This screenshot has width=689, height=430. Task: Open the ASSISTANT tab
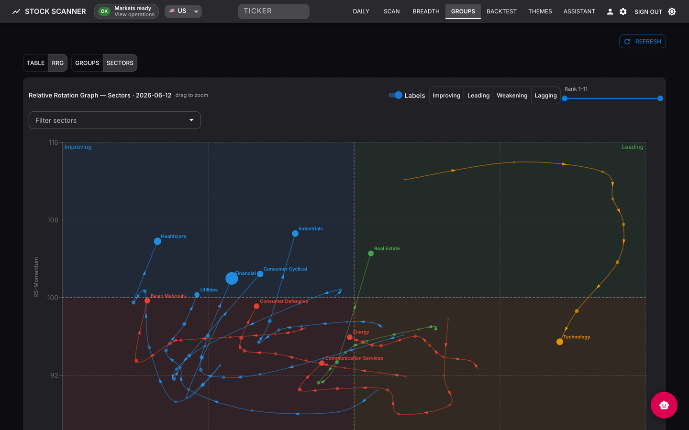pos(579,11)
